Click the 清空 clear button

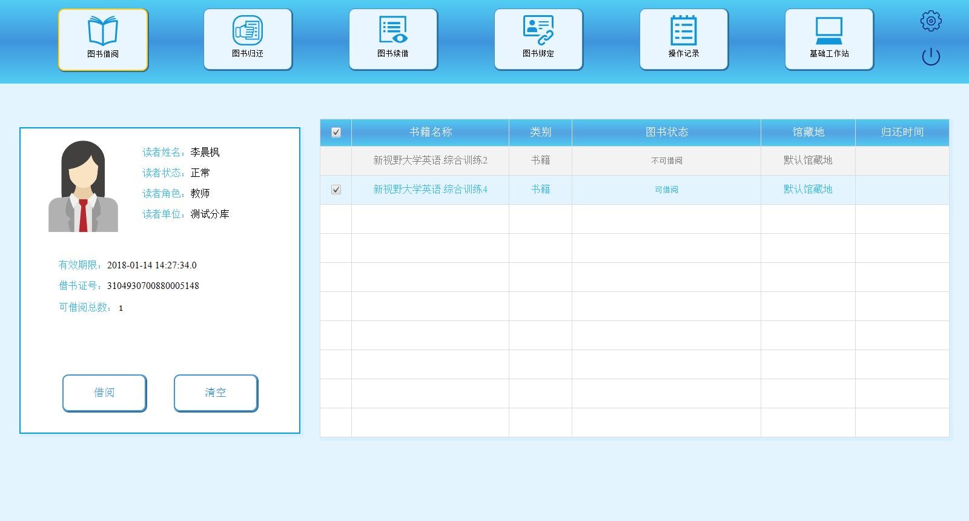[216, 393]
